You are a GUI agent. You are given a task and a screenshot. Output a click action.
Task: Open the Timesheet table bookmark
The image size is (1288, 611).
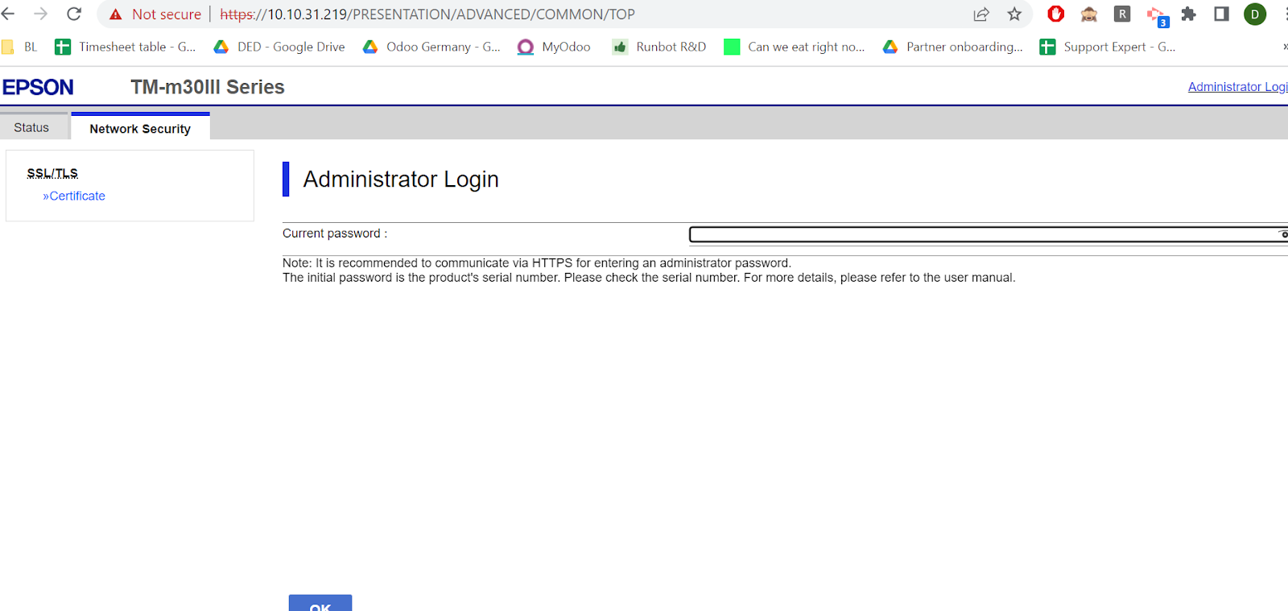pyautogui.click(x=126, y=47)
